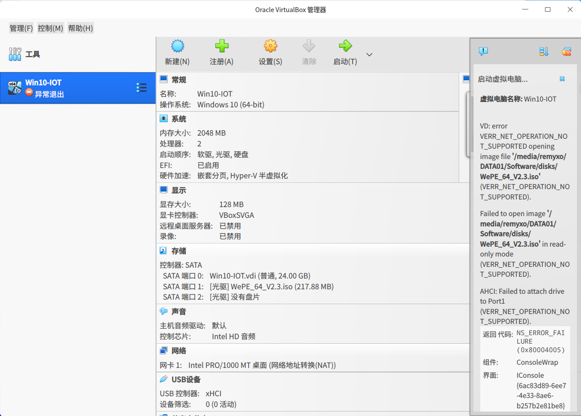This screenshot has height=416, width=581.
Task: Open the Win10-IOT machine menu list icon
Action: 142,88
